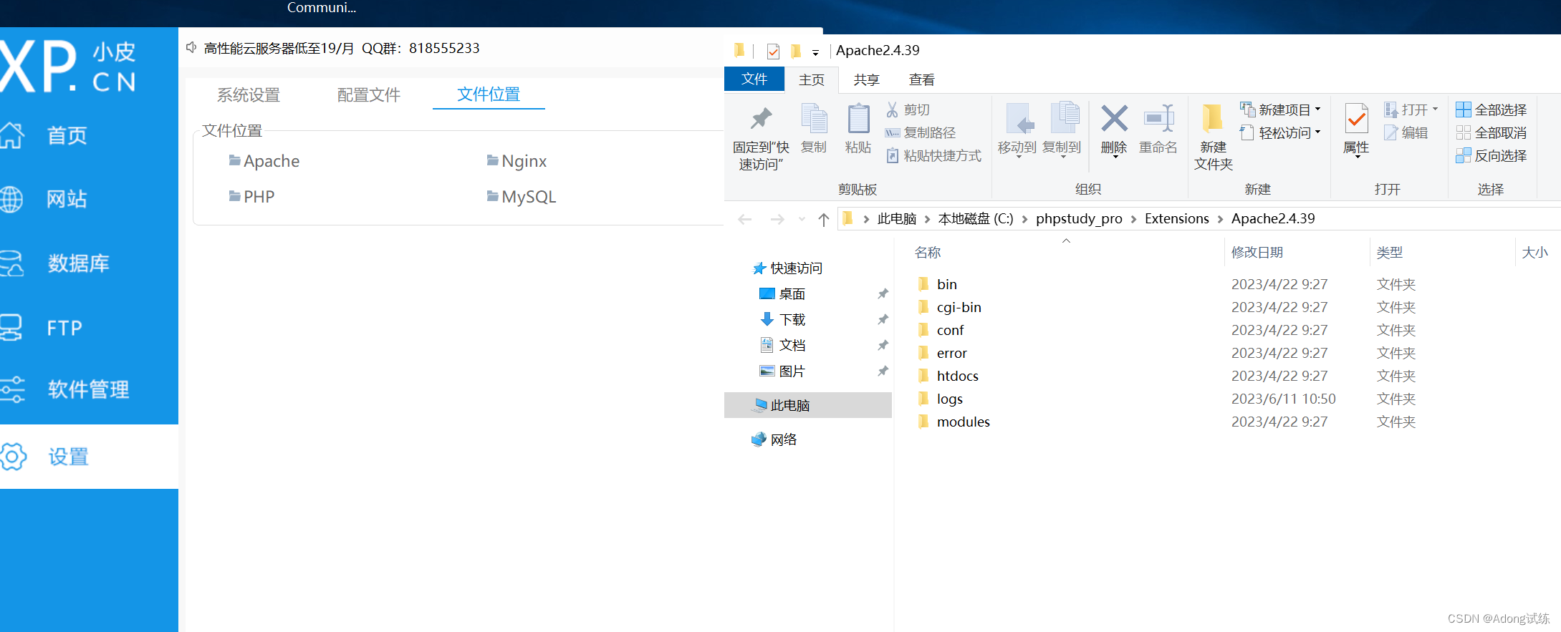Click the Explorer up-one-level arrow
1561x632 pixels.
(824, 219)
